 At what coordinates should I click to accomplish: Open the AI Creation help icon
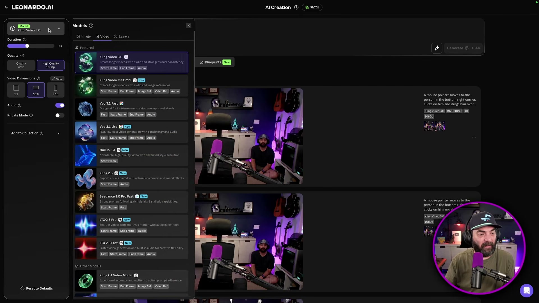tap(296, 7)
